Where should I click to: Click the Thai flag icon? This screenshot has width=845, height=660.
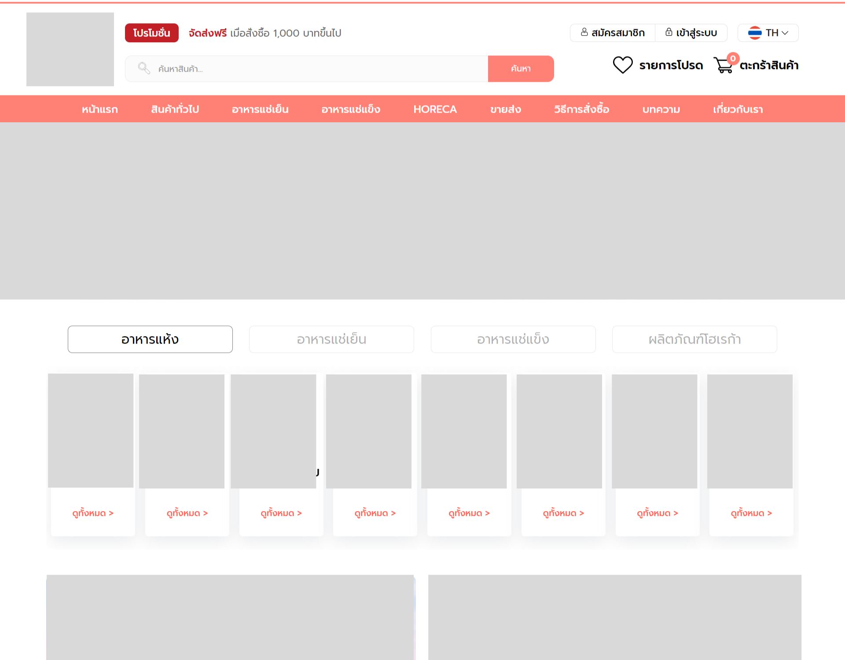pyautogui.click(x=755, y=33)
